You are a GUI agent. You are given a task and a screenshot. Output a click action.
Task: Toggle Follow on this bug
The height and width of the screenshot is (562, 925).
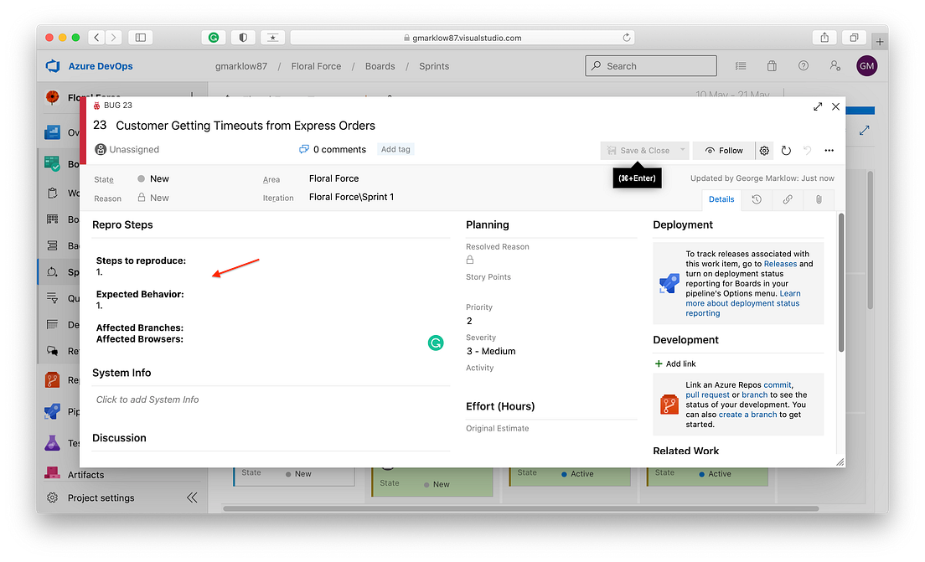723,150
